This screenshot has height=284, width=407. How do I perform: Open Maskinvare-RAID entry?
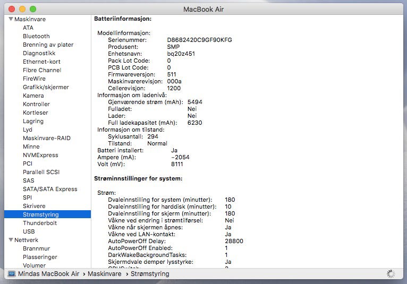46,138
